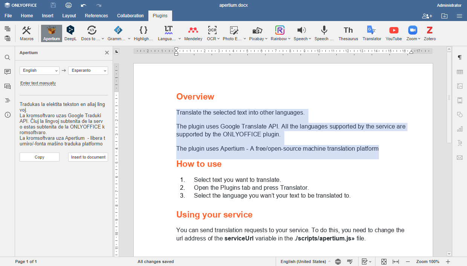Fit document to page

coord(384,261)
